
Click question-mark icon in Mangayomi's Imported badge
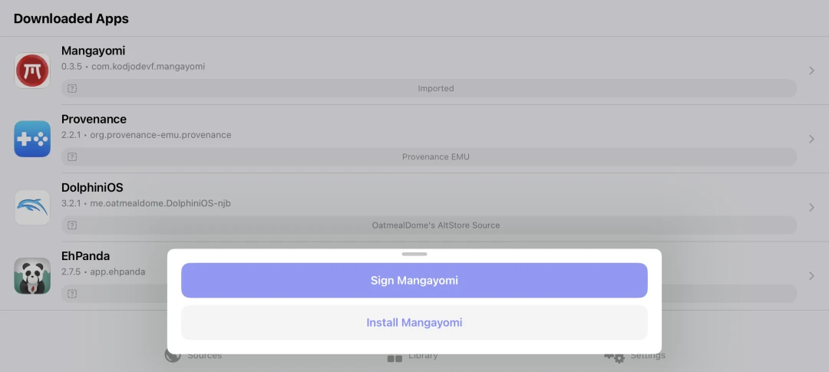[x=72, y=88]
